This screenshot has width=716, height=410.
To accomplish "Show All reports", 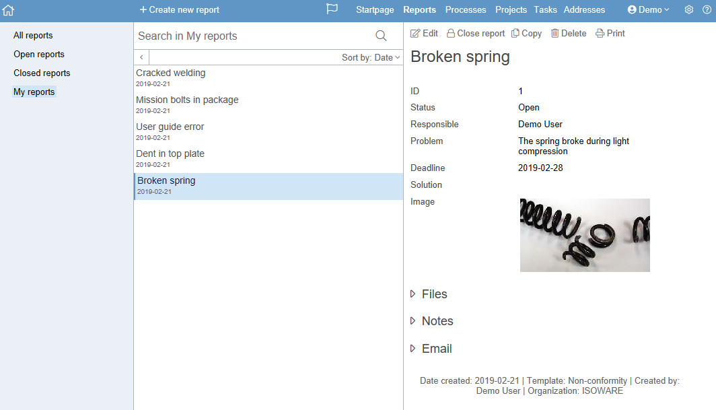I will point(33,35).
